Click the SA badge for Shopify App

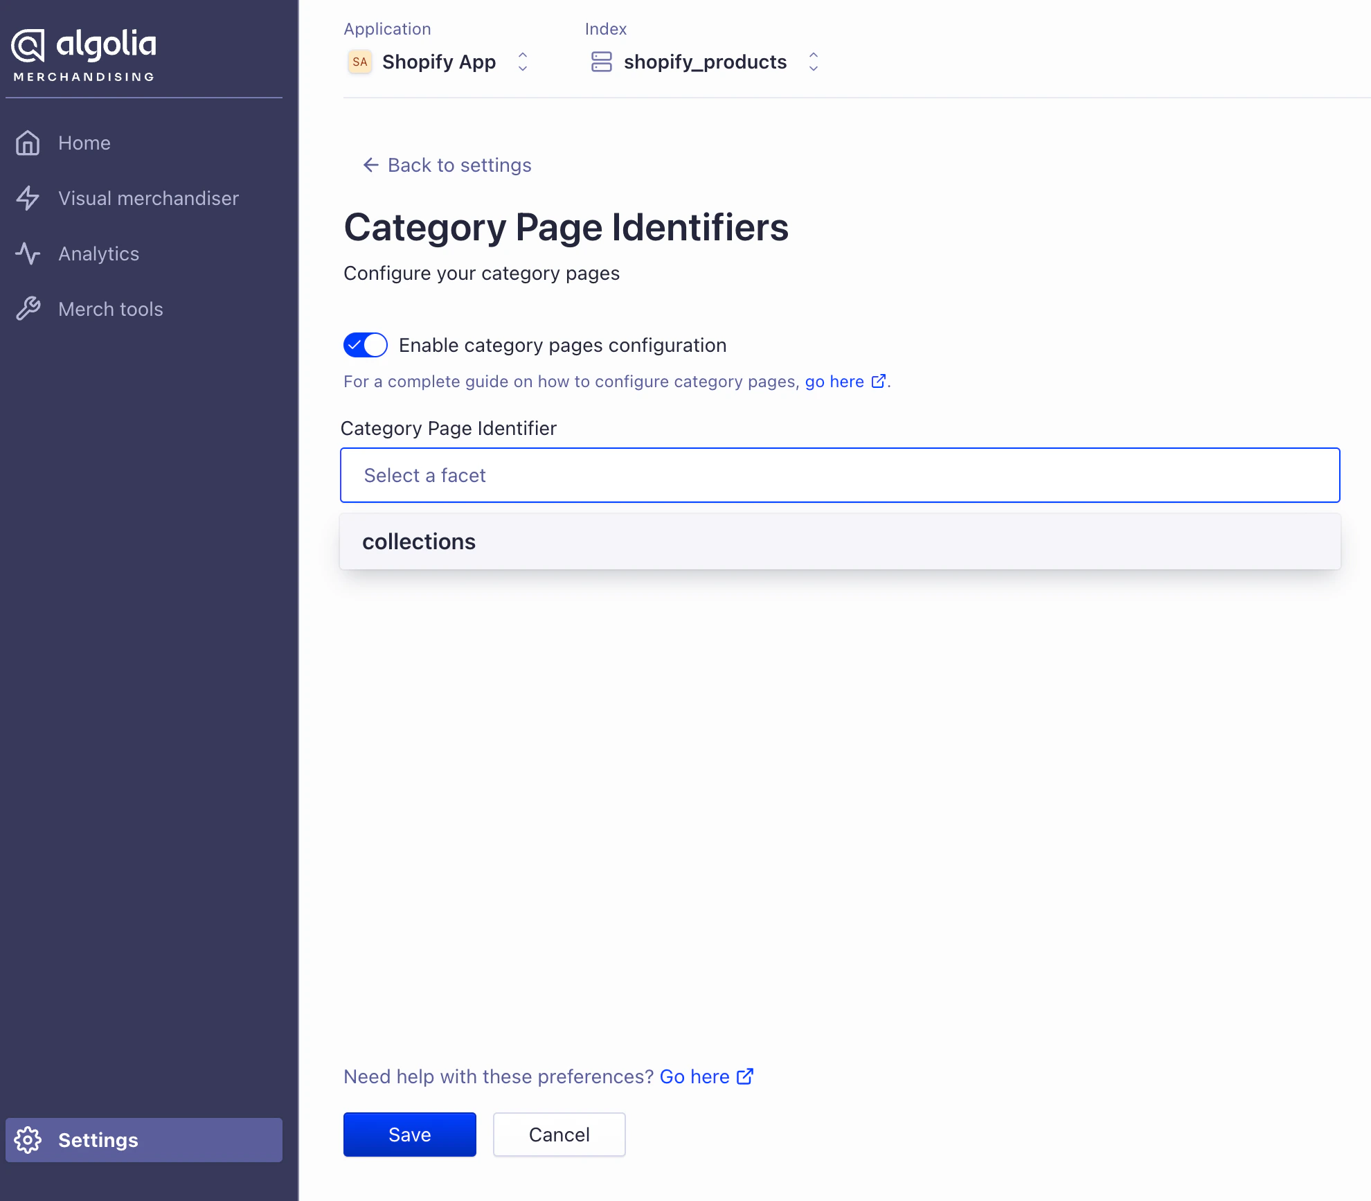point(359,62)
